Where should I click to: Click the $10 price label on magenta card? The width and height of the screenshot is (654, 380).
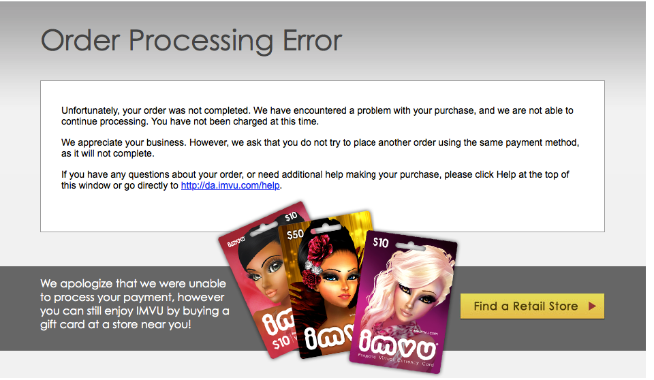point(380,242)
